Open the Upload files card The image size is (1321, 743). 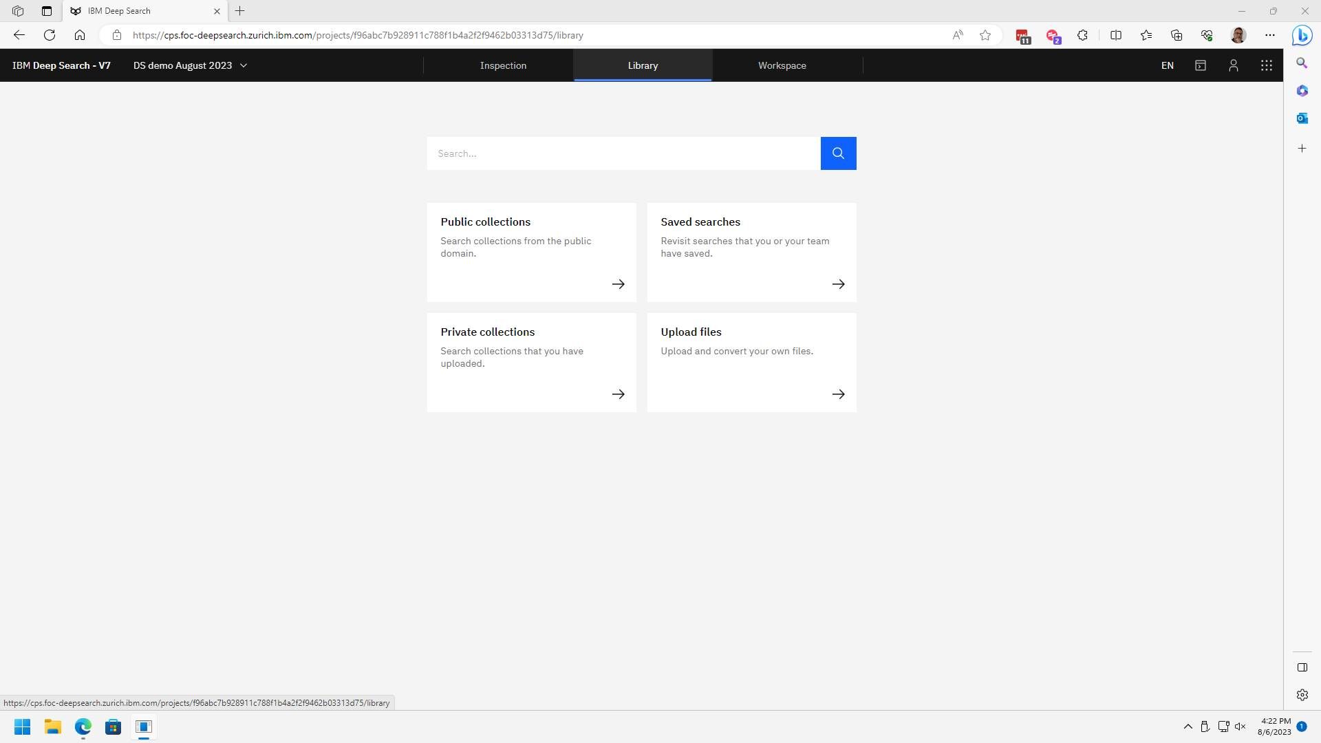[751, 363]
